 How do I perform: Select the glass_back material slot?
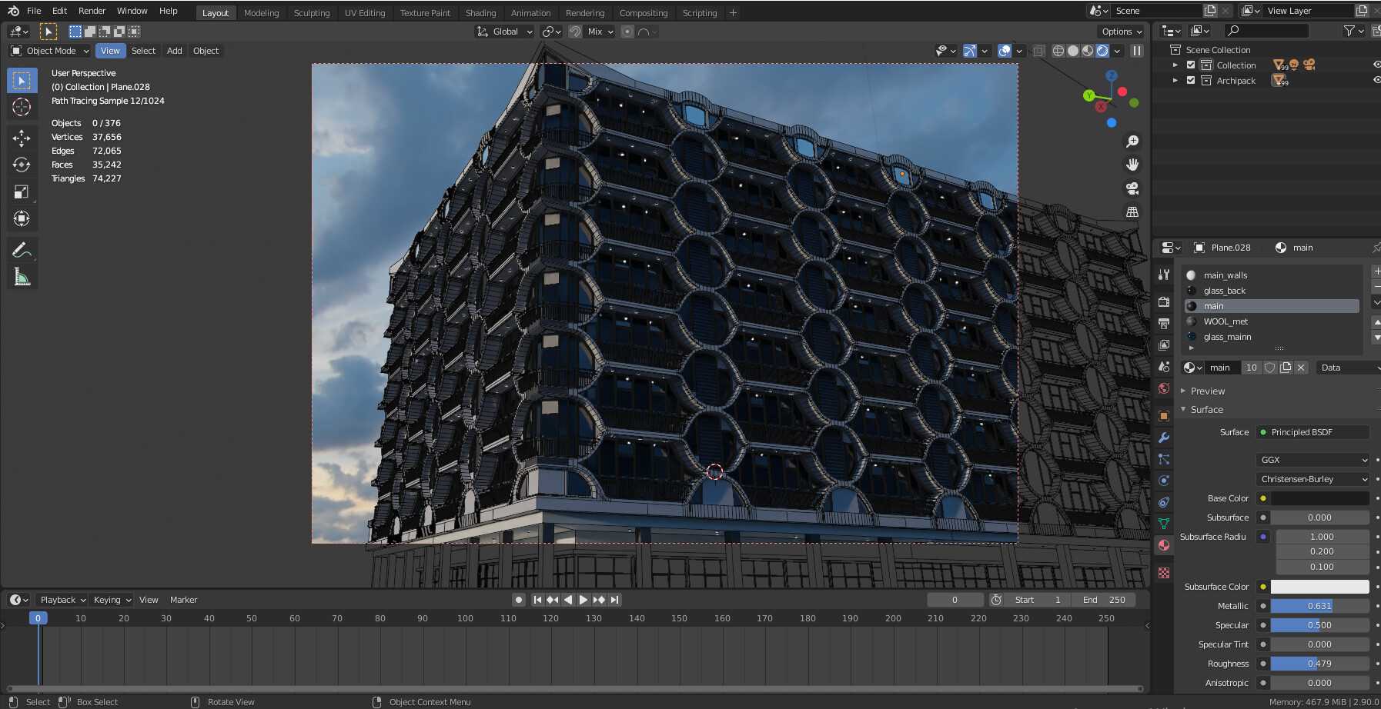click(1272, 291)
